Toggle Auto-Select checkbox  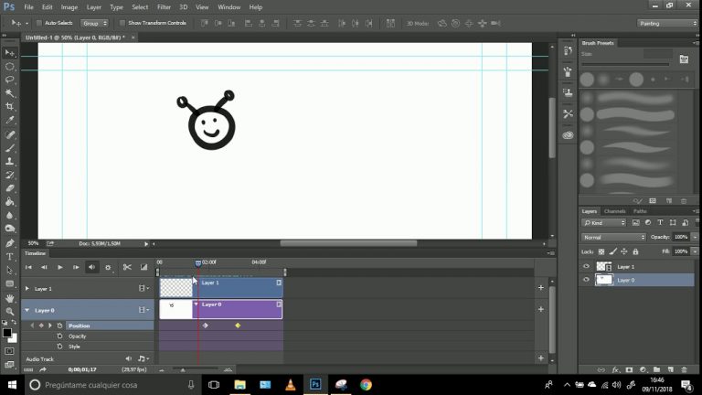pyautogui.click(x=39, y=23)
